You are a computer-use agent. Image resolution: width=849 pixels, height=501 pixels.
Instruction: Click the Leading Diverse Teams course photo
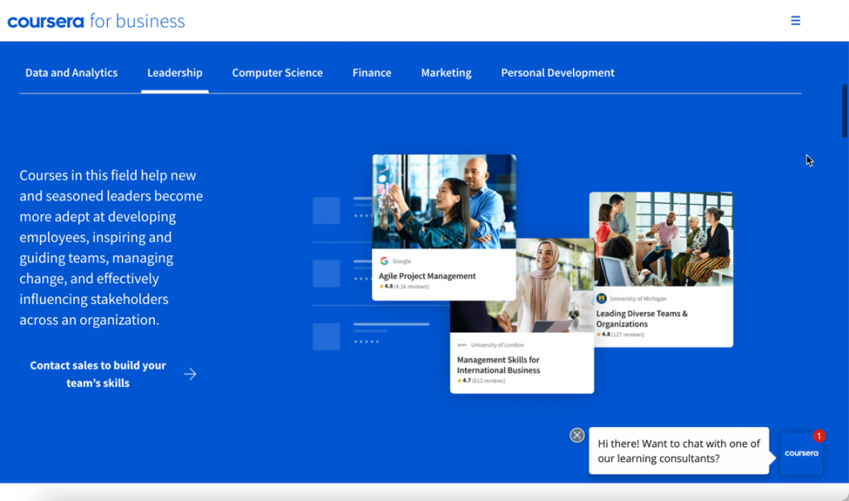(661, 238)
